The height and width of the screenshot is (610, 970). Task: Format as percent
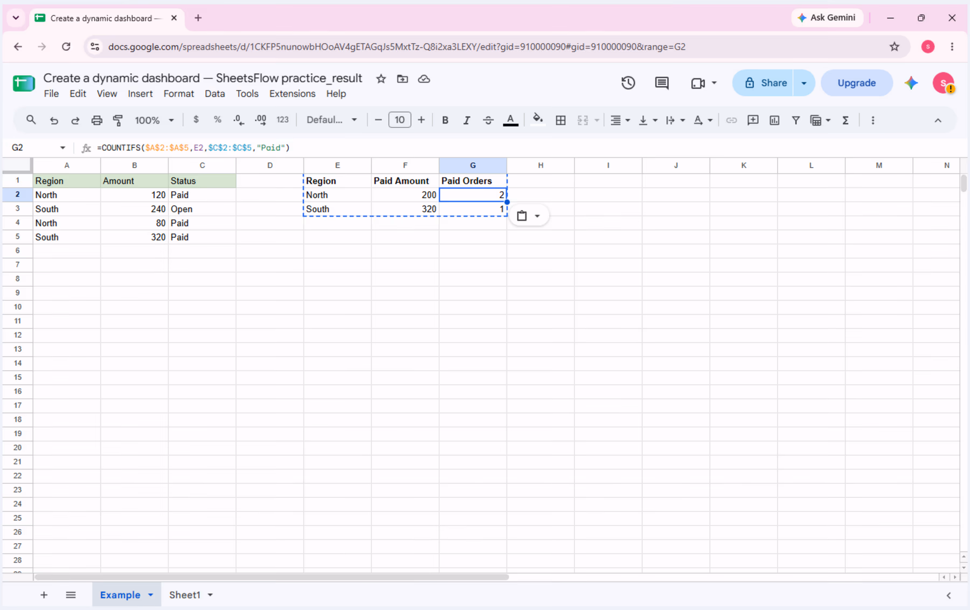pyautogui.click(x=218, y=120)
